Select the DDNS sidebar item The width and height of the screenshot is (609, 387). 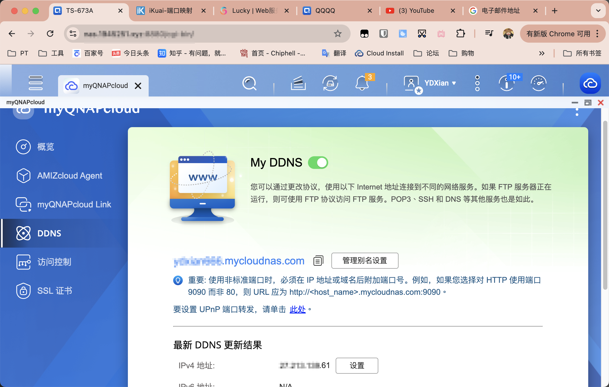(x=64, y=233)
